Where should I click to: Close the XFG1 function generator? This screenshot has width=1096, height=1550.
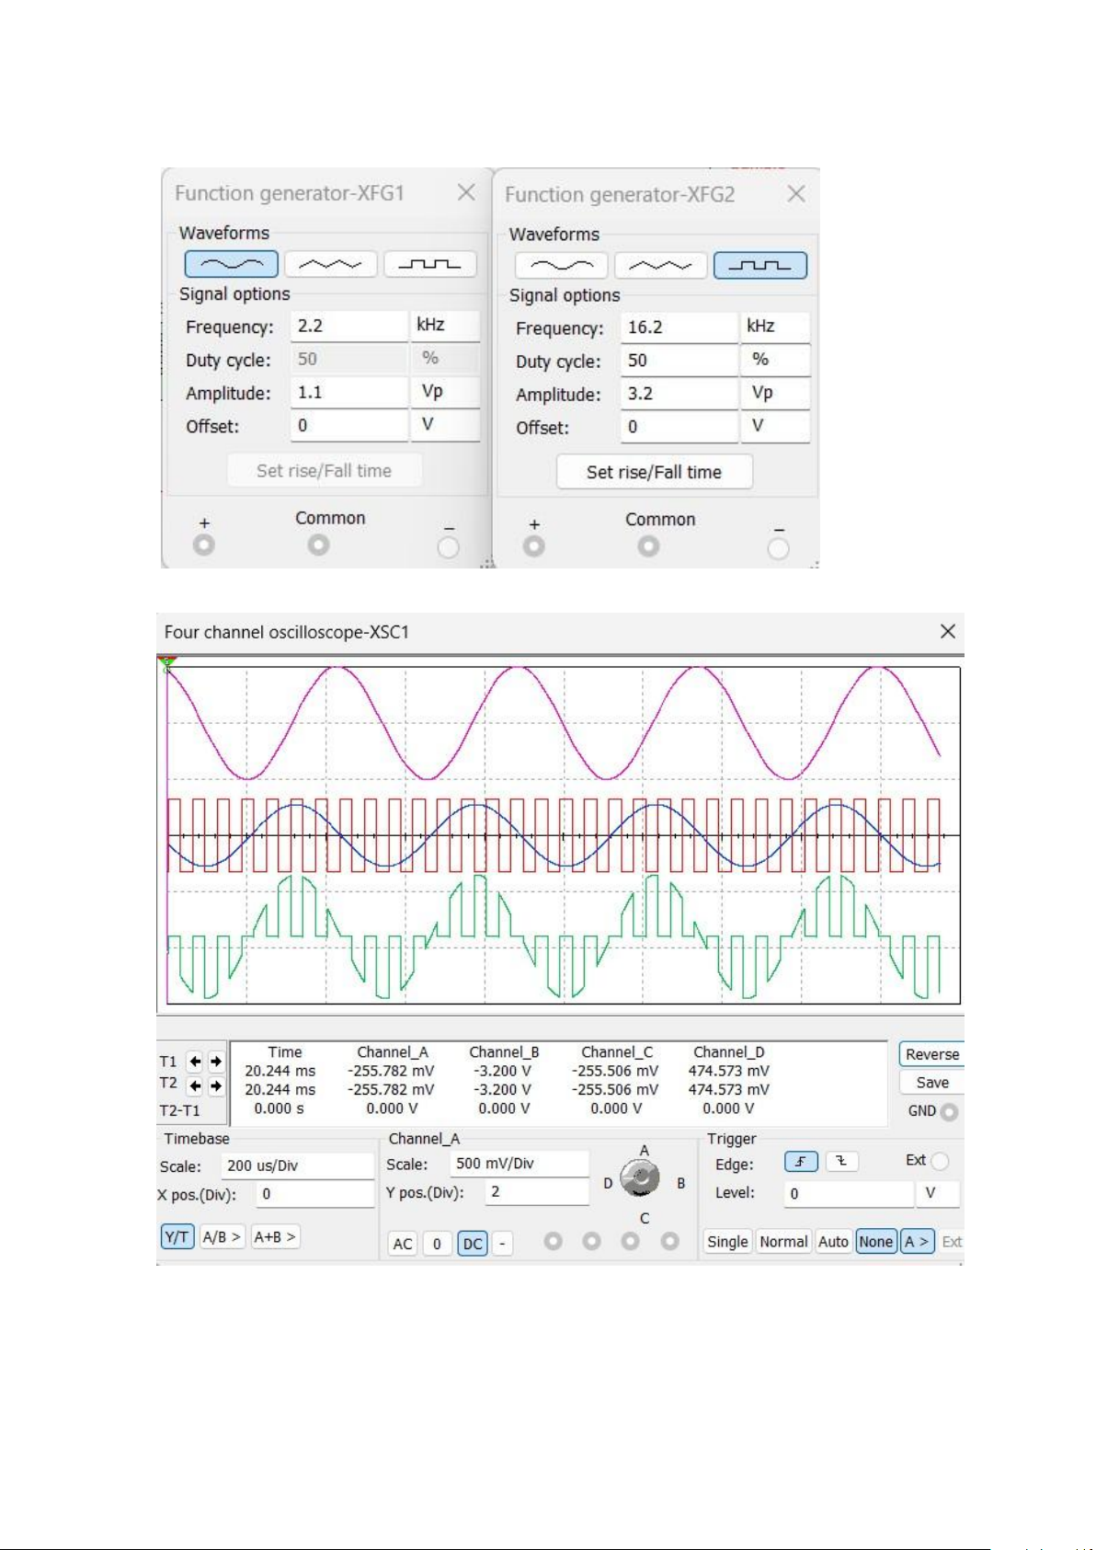pyautogui.click(x=466, y=191)
